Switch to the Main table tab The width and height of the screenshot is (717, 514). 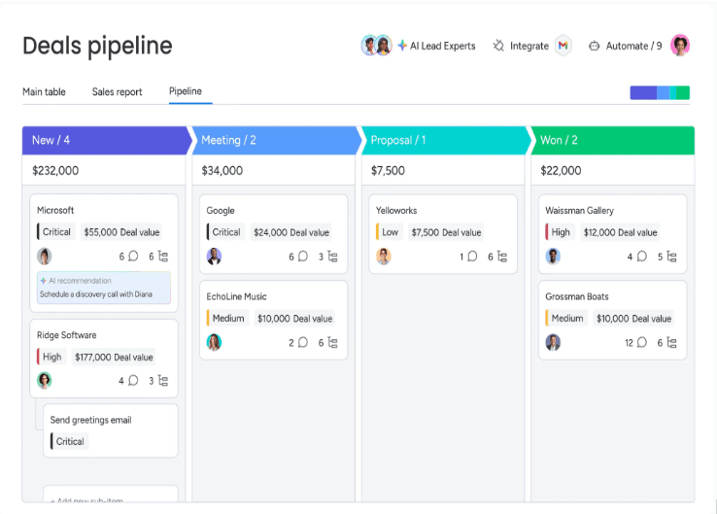pyautogui.click(x=44, y=92)
